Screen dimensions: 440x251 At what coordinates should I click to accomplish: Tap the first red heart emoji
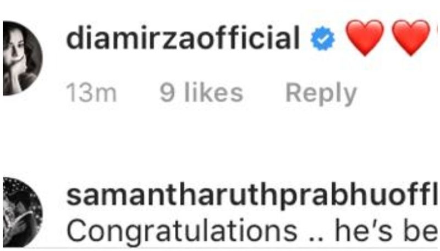[365, 37]
